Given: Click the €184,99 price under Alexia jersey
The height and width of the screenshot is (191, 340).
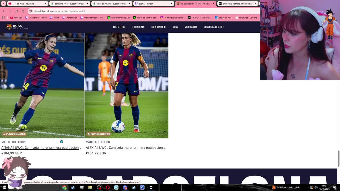Looking at the screenshot, I should (x=96, y=153).
